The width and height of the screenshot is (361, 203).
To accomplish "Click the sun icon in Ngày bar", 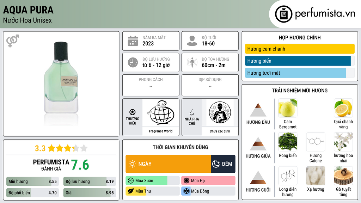I will coord(133,164).
